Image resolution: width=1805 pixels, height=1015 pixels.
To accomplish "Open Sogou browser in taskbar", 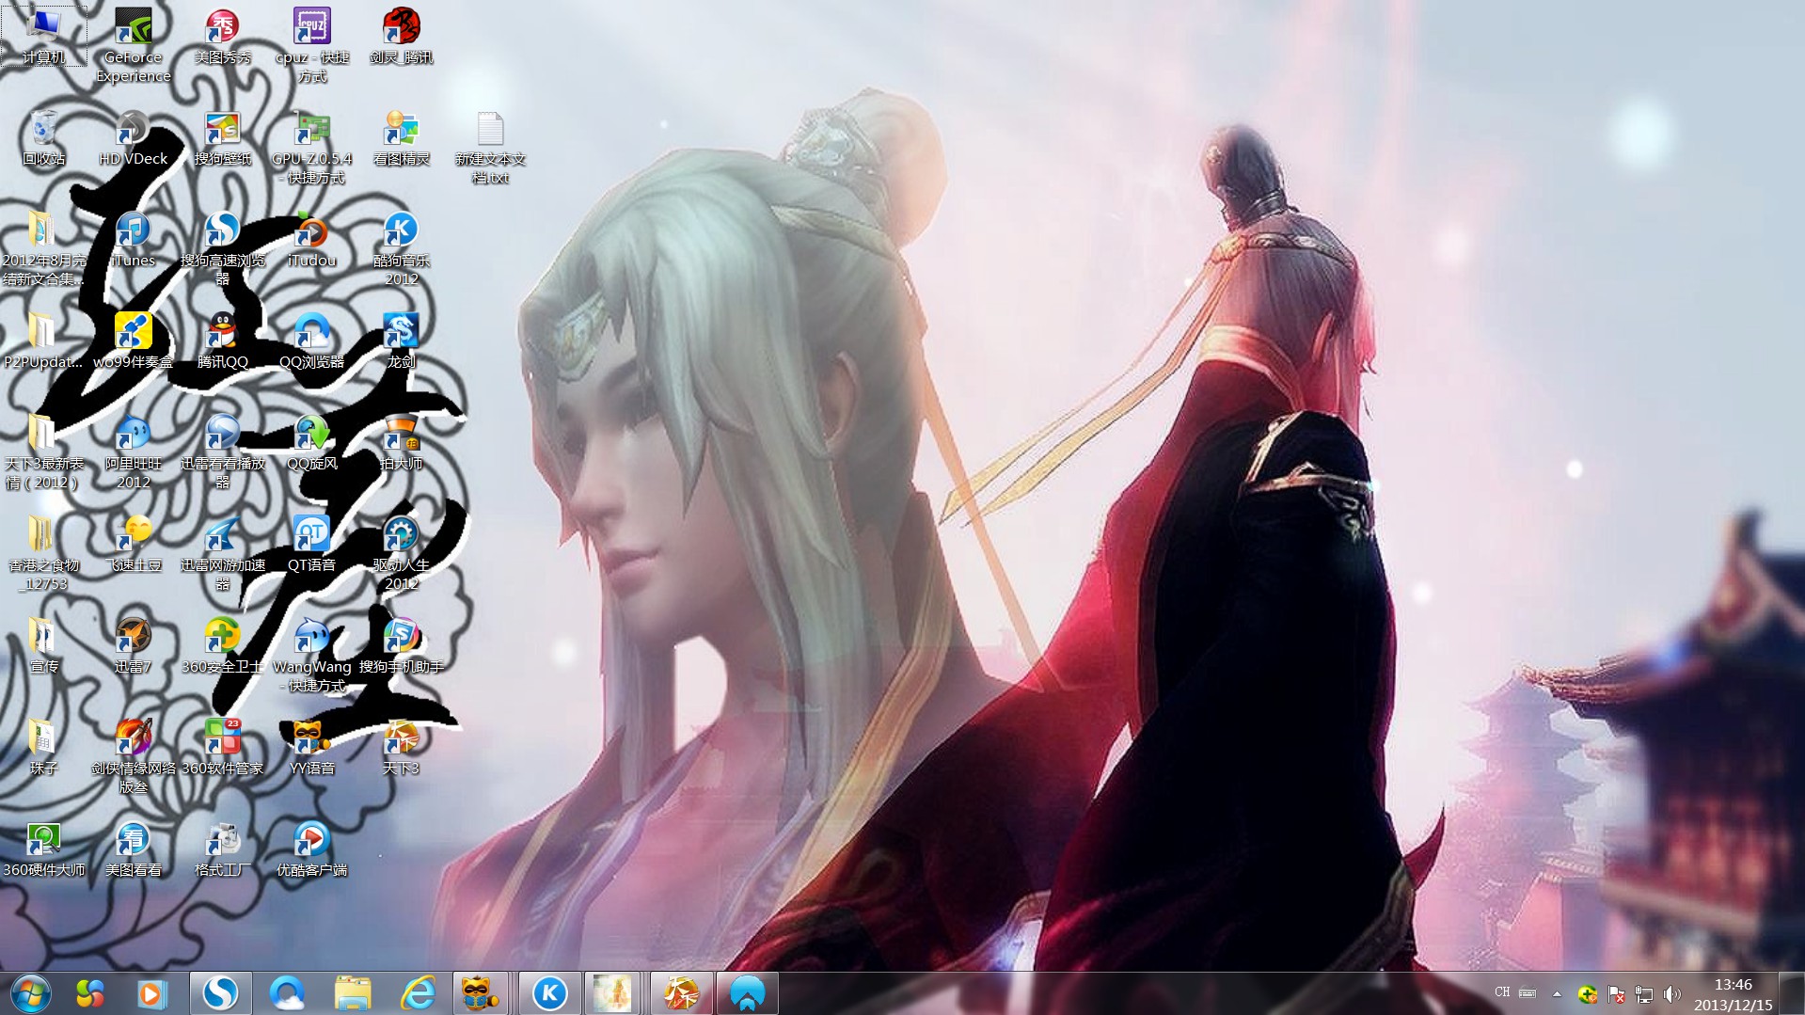I will coord(220,993).
